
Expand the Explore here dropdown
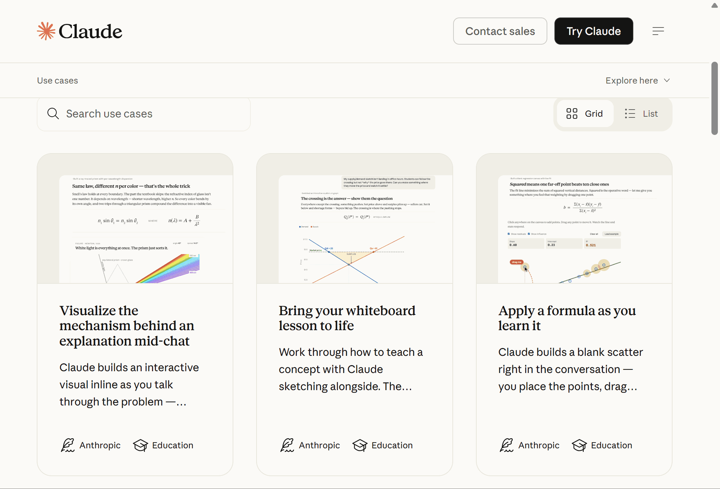click(632, 81)
